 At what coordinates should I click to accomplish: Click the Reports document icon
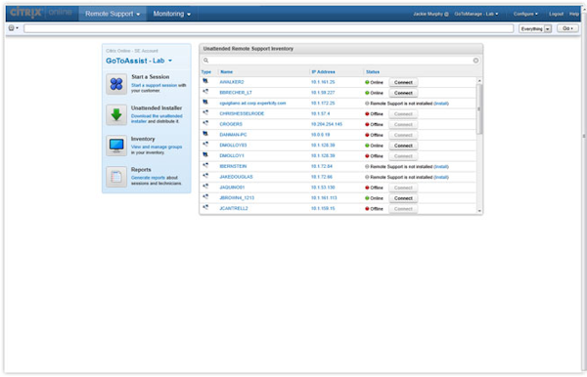tap(116, 177)
